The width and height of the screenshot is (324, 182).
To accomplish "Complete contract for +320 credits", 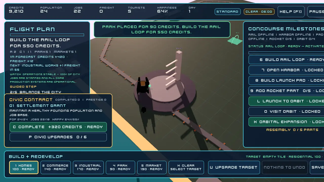I will click(58, 127).
